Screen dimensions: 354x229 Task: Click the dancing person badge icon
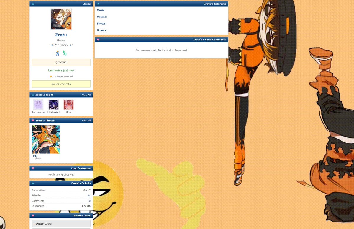coord(58,53)
